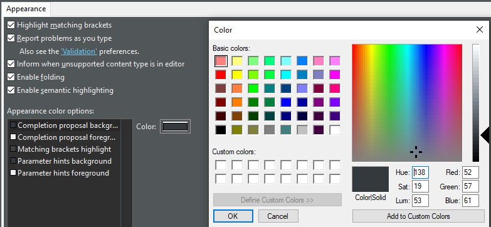Viewport: 491px width, 227px height.
Task: Click the luminance slider arrow
Action: [x=485, y=135]
